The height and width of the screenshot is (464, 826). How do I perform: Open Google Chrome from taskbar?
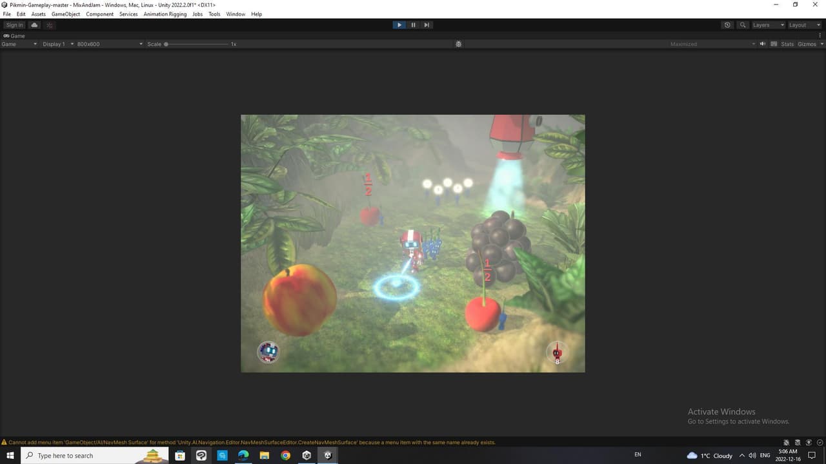(x=285, y=456)
